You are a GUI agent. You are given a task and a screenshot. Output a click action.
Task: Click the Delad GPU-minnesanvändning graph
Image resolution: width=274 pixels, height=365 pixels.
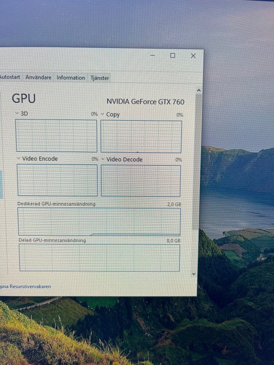[99, 258]
